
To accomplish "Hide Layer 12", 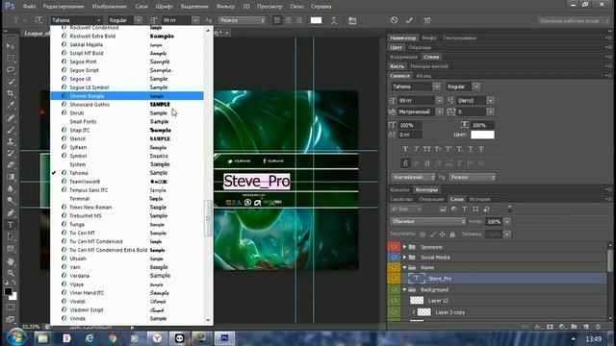I will click(x=394, y=301).
